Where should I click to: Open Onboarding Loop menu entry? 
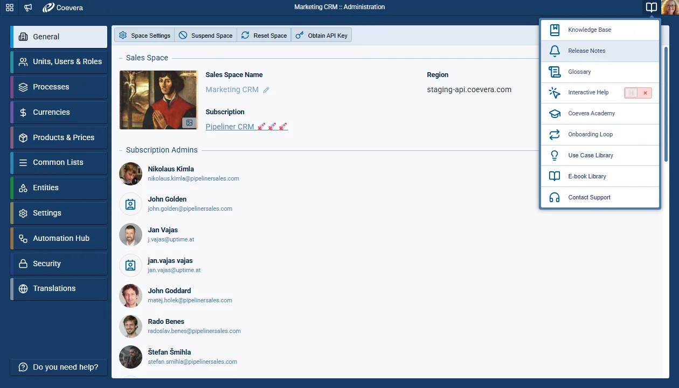point(600,135)
